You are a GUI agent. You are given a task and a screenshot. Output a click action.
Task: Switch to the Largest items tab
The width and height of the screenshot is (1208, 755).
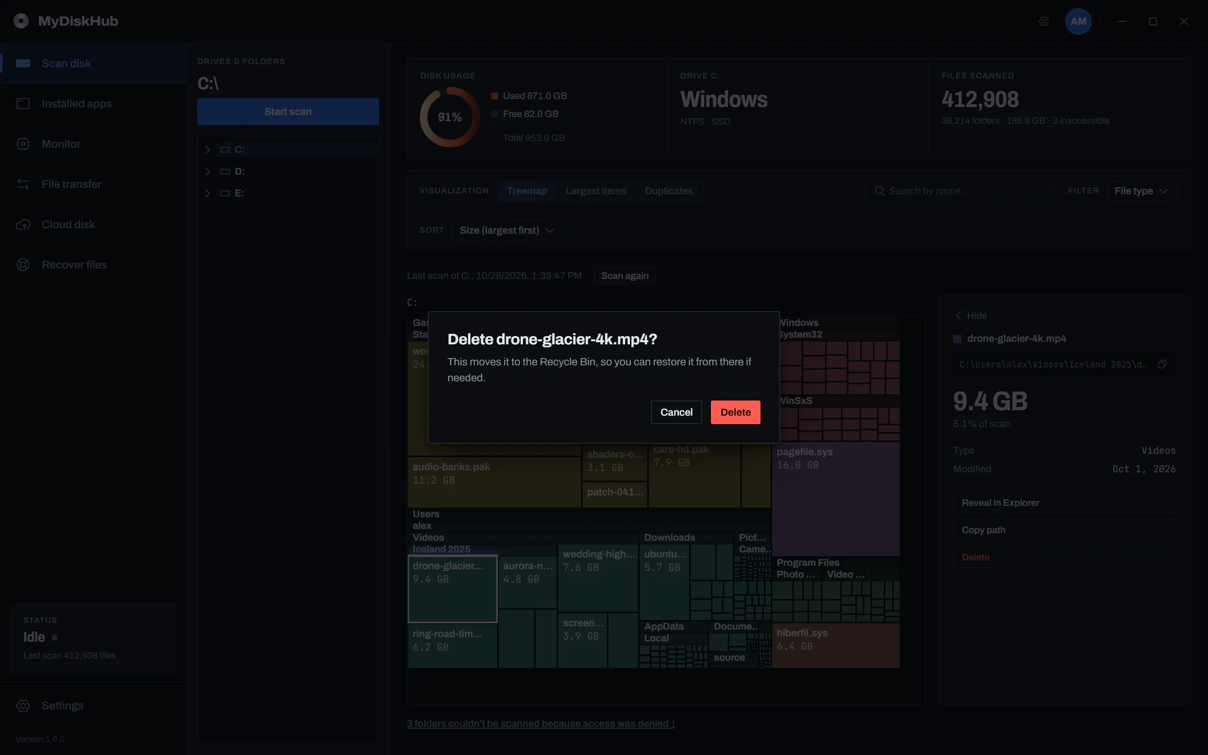tap(596, 191)
